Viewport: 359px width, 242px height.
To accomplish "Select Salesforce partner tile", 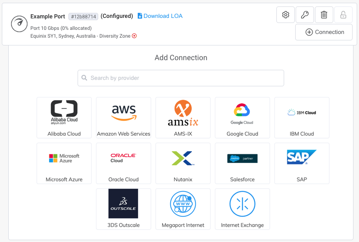I will pyautogui.click(x=242, y=163).
